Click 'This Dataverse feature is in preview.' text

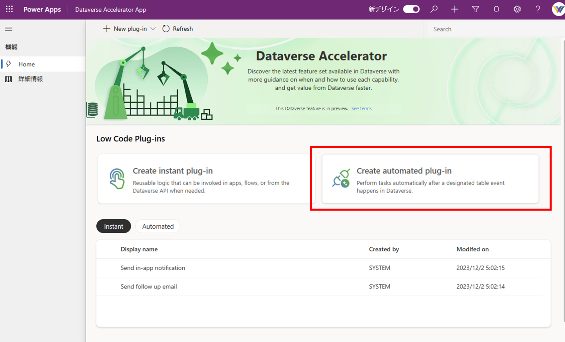click(312, 109)
